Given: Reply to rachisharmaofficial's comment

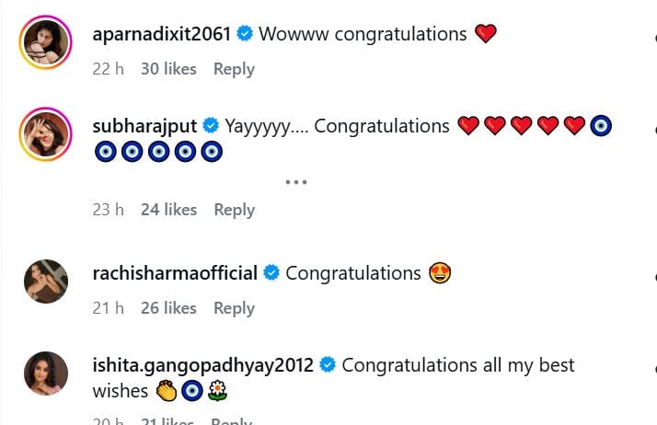Looking at the screenshot, I should click(234, 308).
